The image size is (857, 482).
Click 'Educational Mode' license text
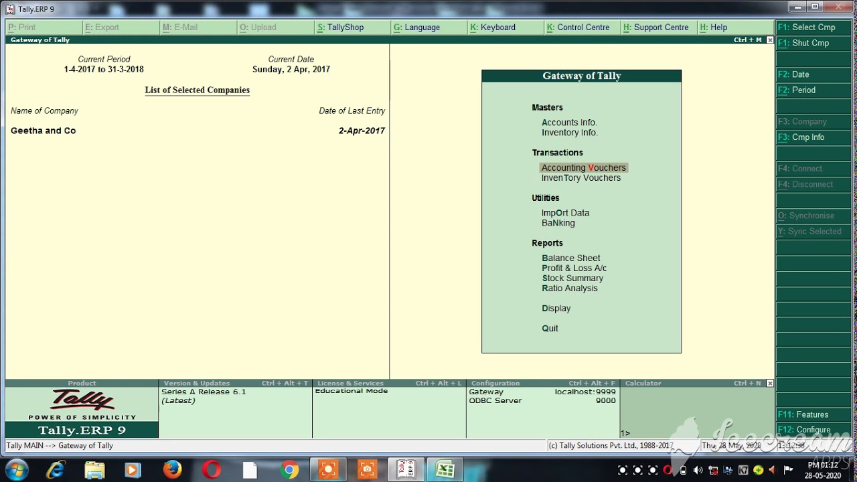pyautogui.click(x=352, y=391)
